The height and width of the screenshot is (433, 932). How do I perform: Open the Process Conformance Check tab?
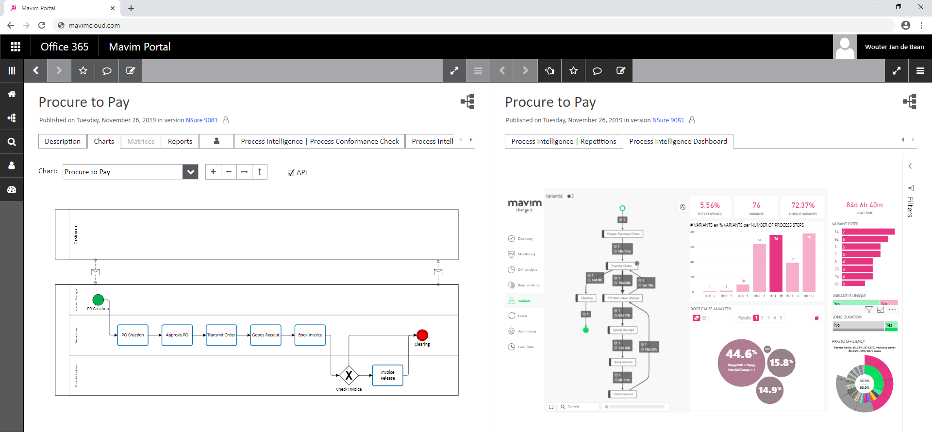pyautogui.click(x=320, y=141)
